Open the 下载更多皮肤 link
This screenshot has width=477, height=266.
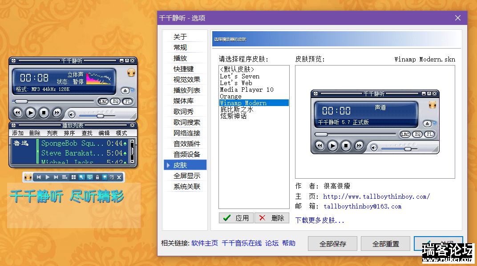coord(319,220)
